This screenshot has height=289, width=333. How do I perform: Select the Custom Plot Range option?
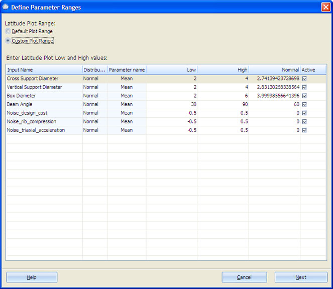point(8,41)
